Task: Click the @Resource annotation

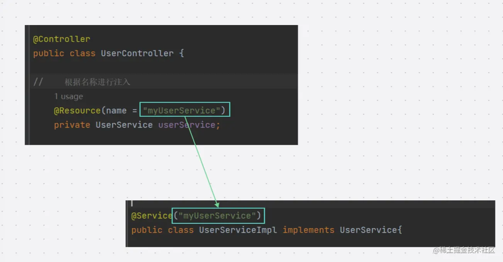Action: (x=77, y=111)
